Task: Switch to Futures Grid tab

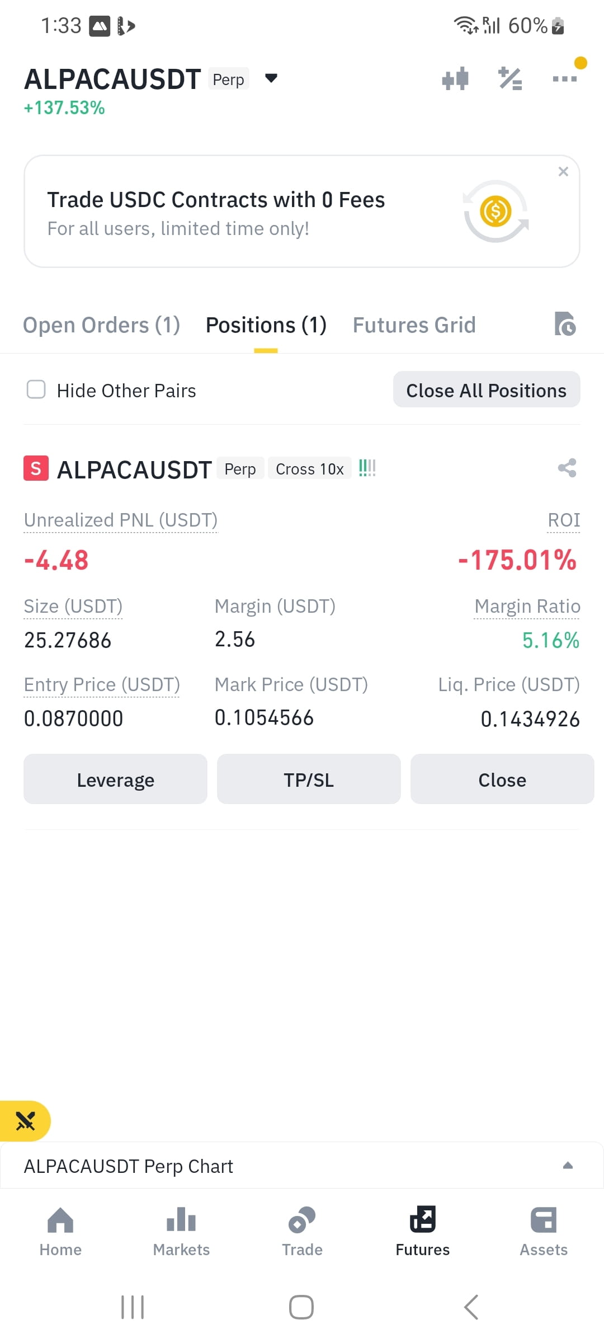Action: pyautogui.click(x=414, y=325)
